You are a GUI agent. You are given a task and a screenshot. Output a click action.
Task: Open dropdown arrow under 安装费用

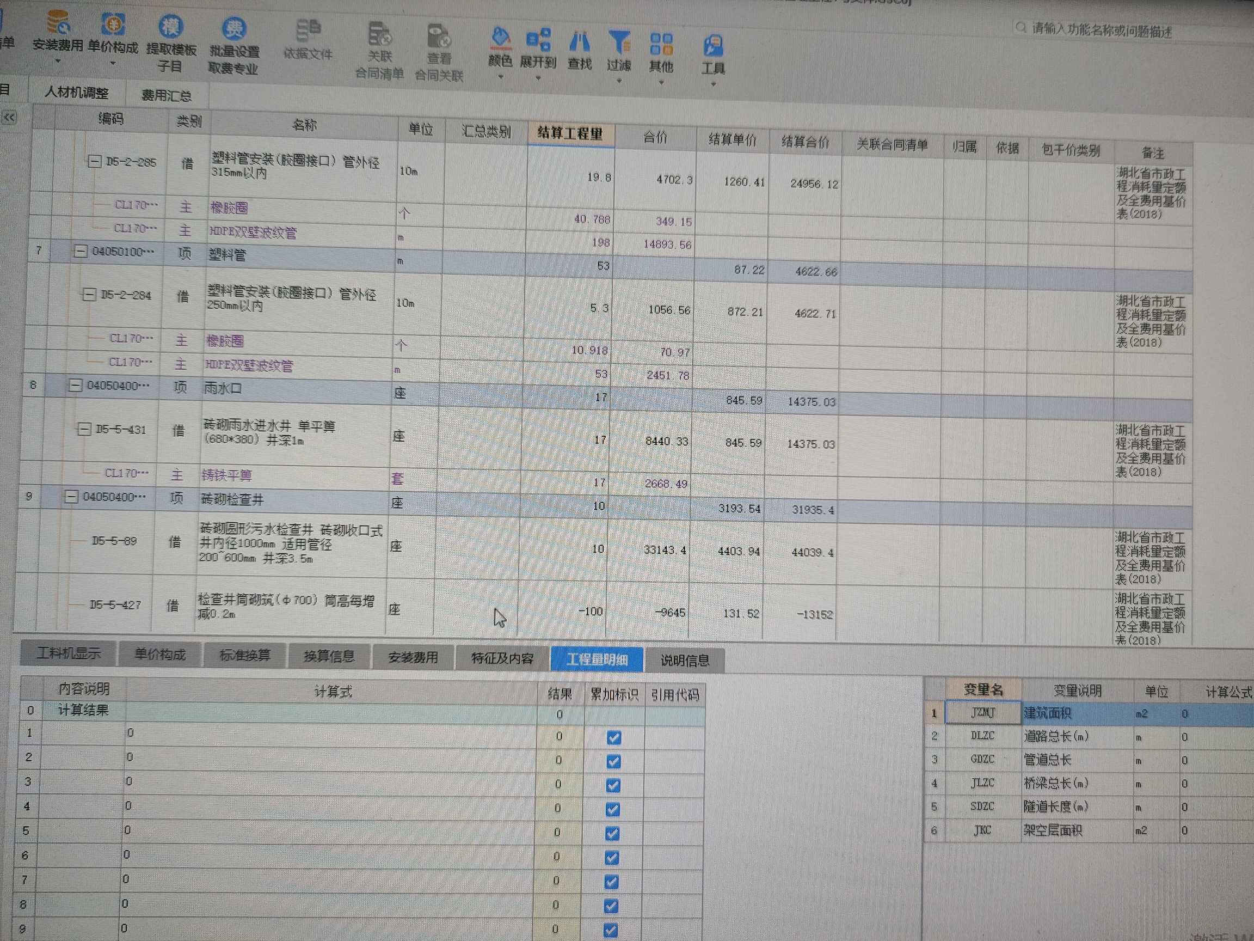point(58,60)
